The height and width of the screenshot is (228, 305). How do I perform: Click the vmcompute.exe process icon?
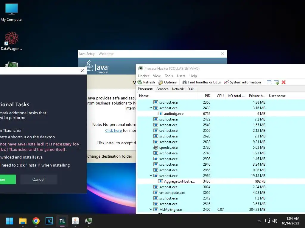click(155, 192)
